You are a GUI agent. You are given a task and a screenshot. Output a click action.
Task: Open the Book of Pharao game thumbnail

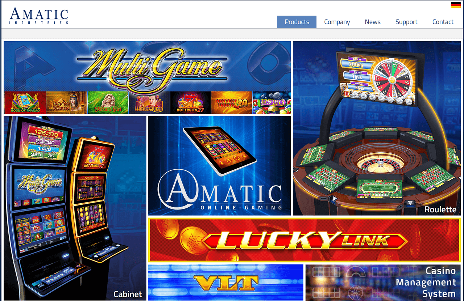(x=25, y=103)
